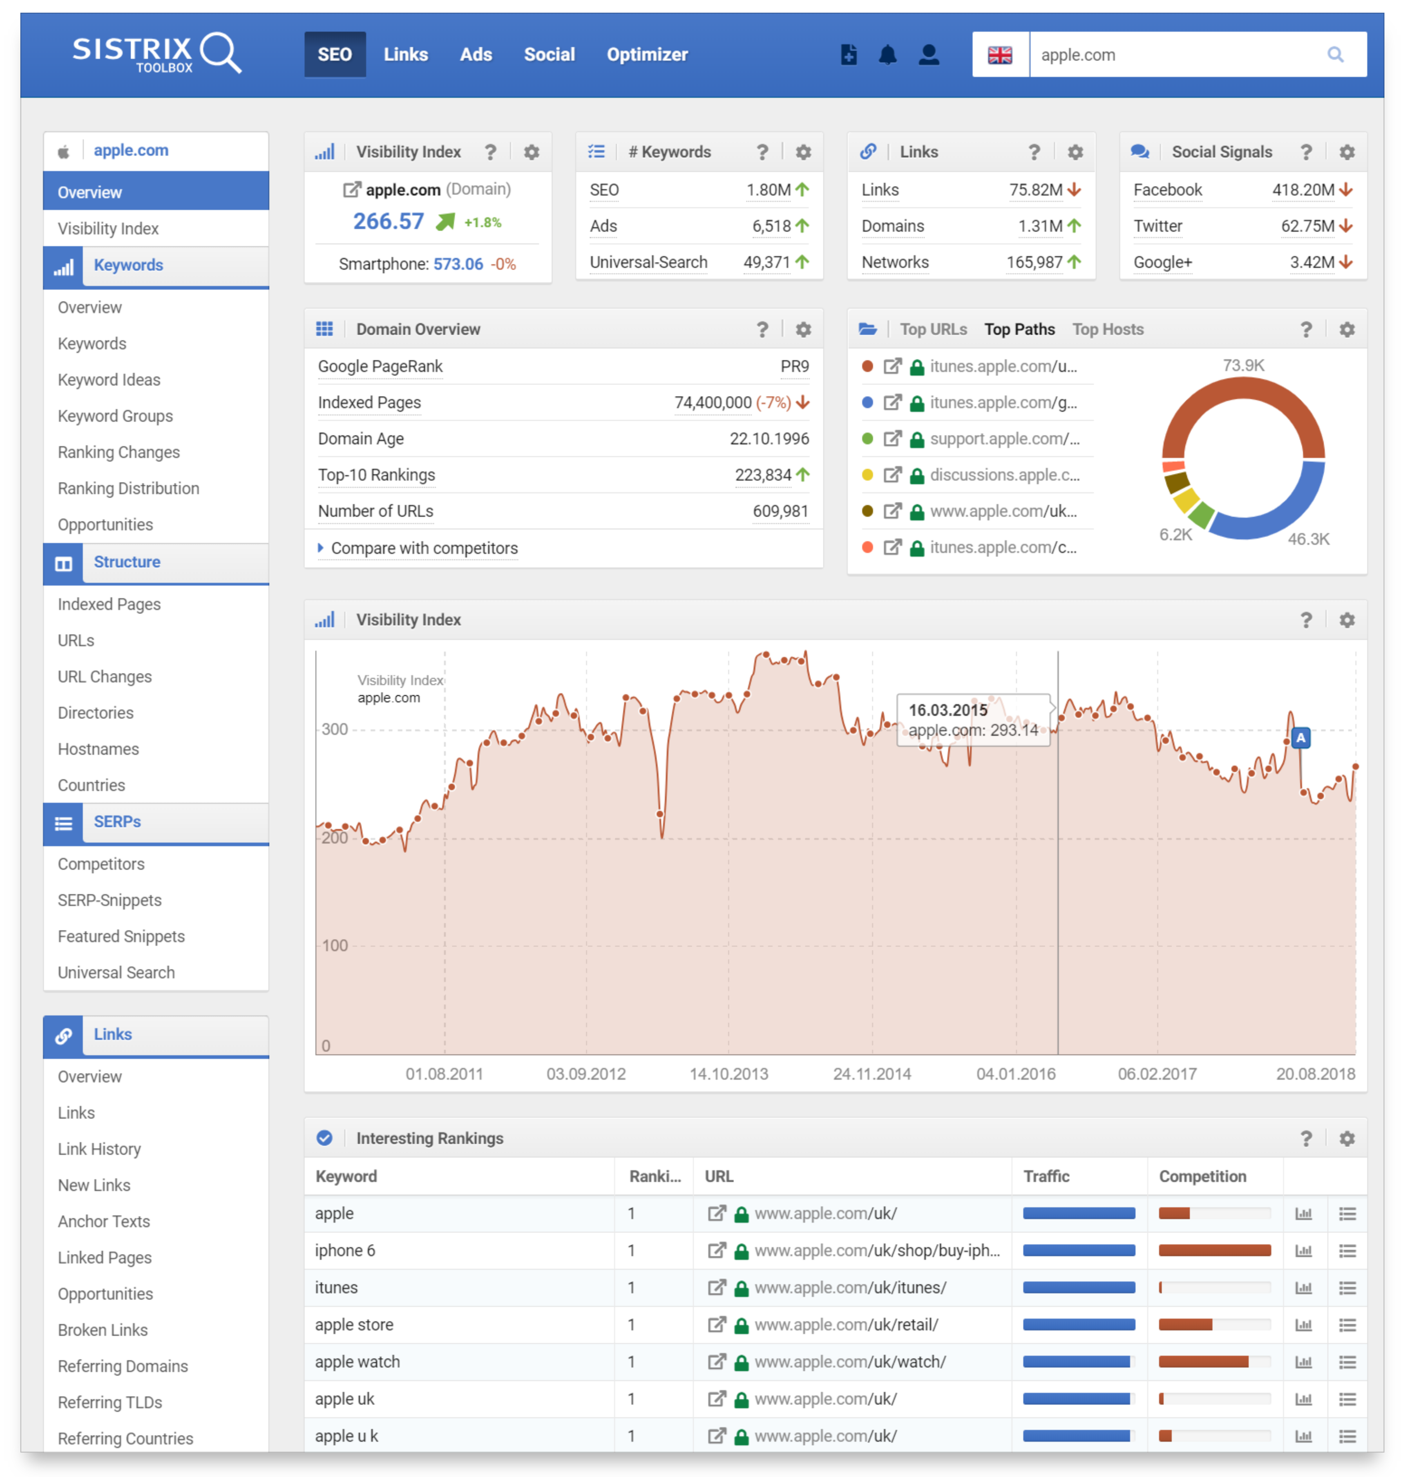This screenshot has width=1403, height=1477.
Task: Open settings gear of Visibility Index box
Action: click(531, 152)
